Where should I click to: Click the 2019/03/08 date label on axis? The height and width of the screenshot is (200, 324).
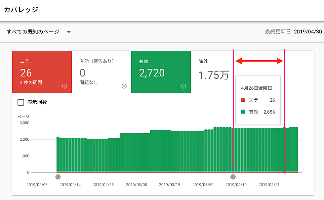(x=137, y=185)
